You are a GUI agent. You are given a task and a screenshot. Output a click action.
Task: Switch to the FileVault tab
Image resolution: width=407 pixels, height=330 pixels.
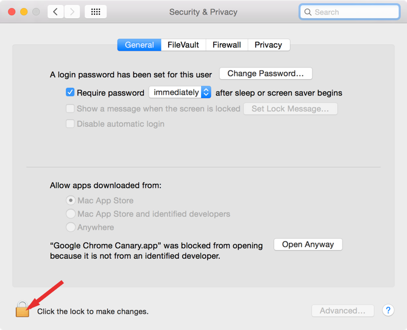pos(183,45)
